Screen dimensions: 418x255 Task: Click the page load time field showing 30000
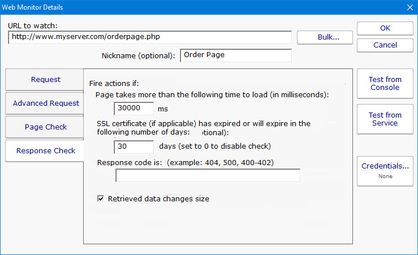(x=133, y=108)
